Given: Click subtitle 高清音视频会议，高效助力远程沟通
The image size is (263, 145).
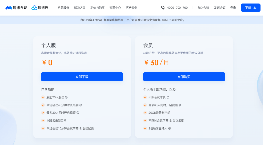Looking at the screenshot, I should (64, 53).
